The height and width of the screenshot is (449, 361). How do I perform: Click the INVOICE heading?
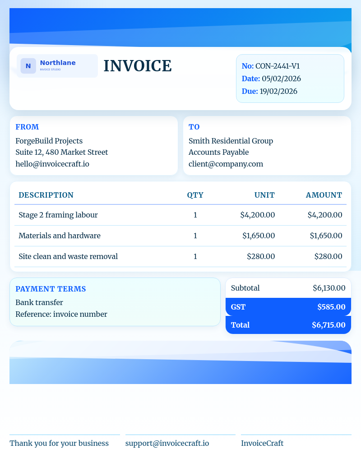[138, 66]
